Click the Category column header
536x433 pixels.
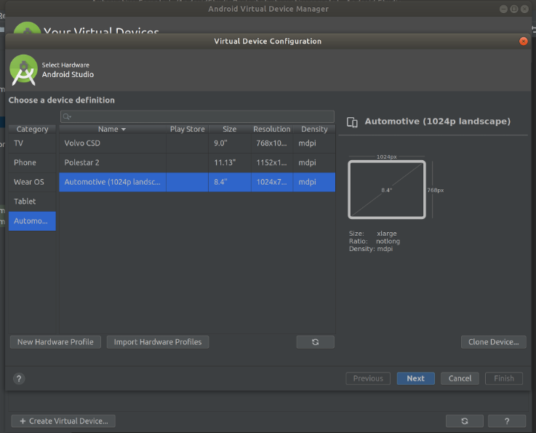pyautogui.click(x=32, y=130)
